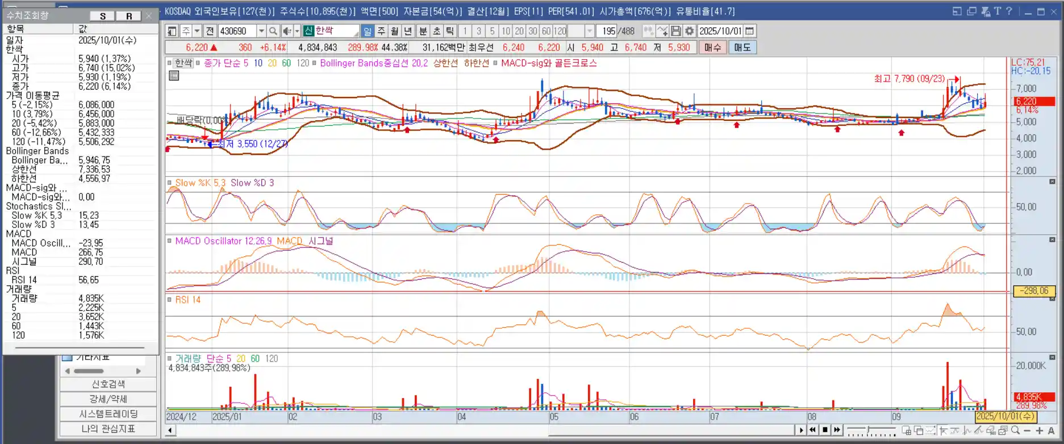Toggle the left sidebar panel icon

pyautogui.click(x=172, y=31)
